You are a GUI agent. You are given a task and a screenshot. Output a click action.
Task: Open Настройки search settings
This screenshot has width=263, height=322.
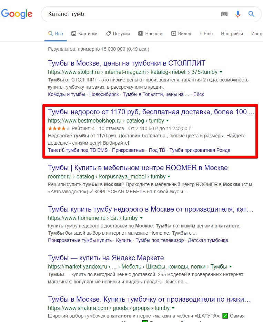(232, 33)
